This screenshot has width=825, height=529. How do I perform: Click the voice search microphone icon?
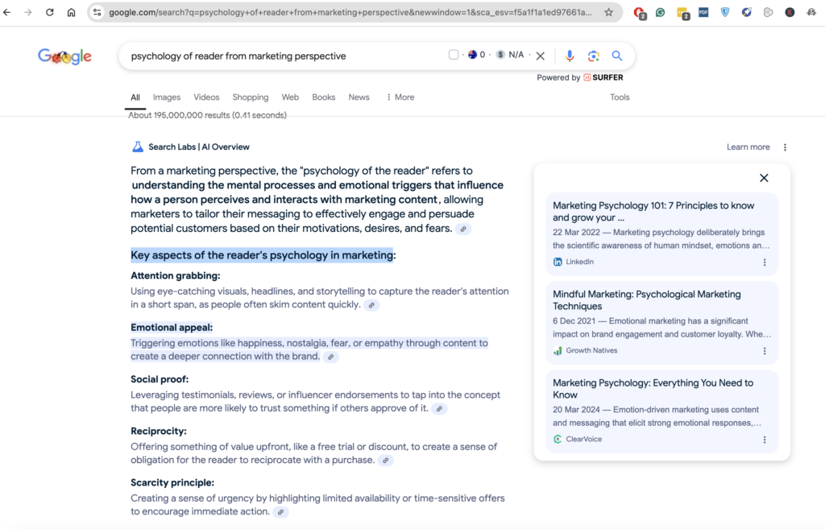click(x=570, y=56)
